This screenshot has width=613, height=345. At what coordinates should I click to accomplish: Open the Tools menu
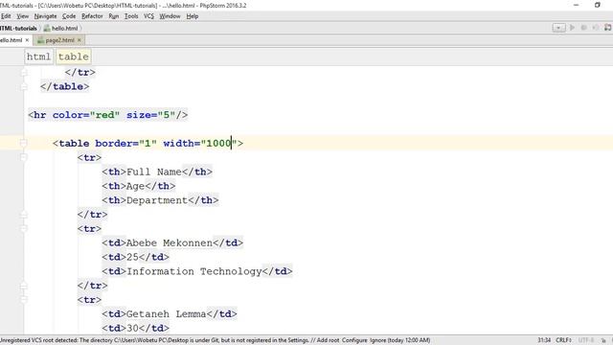coord(131,16)
